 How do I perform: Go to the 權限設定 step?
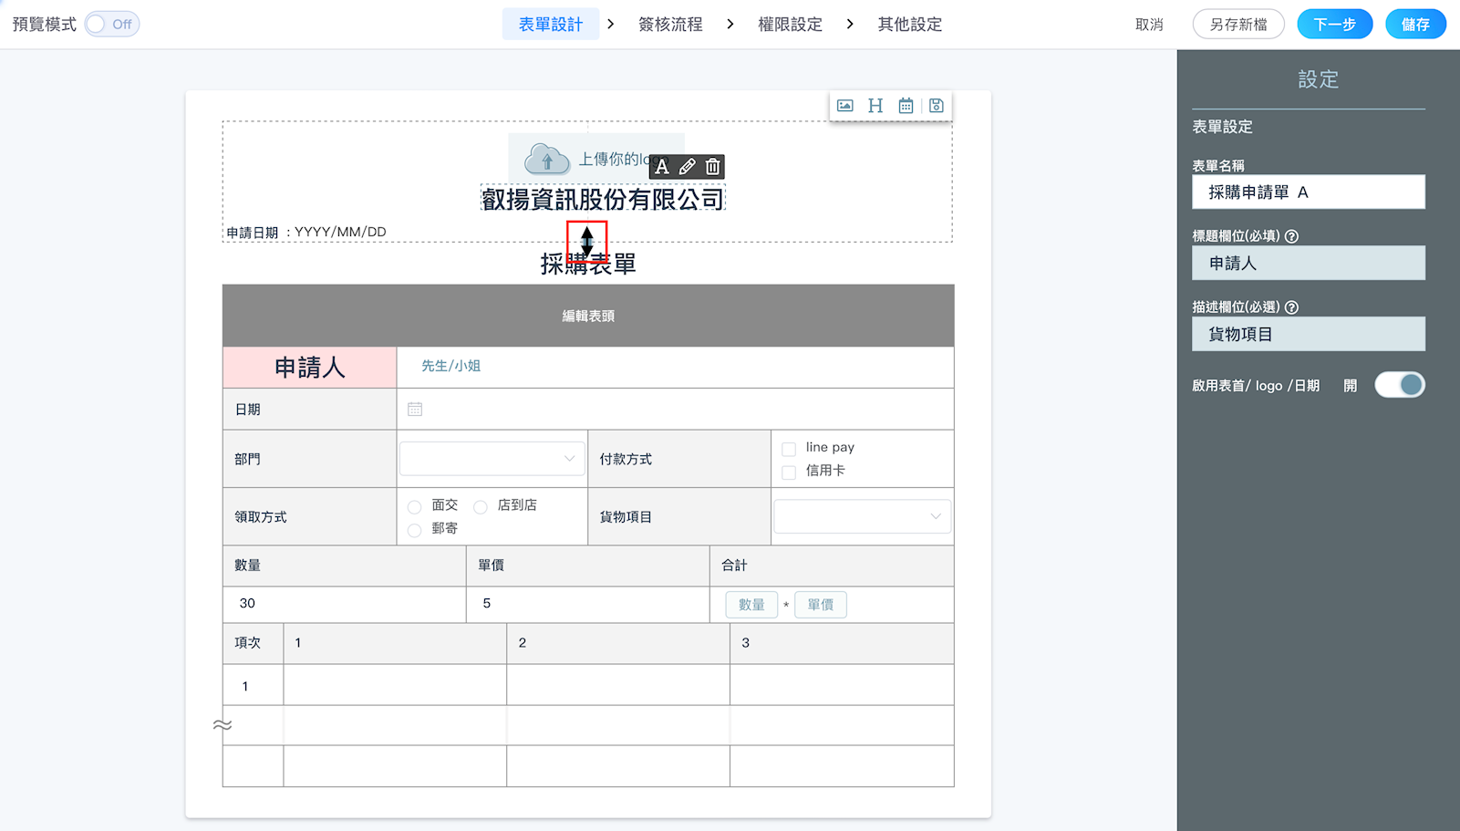pos(790,25)
